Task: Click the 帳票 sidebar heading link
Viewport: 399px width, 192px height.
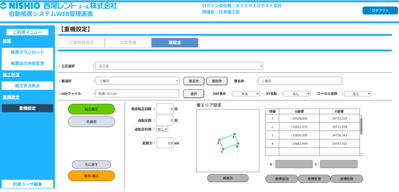Action: click(x=7, y=41)
